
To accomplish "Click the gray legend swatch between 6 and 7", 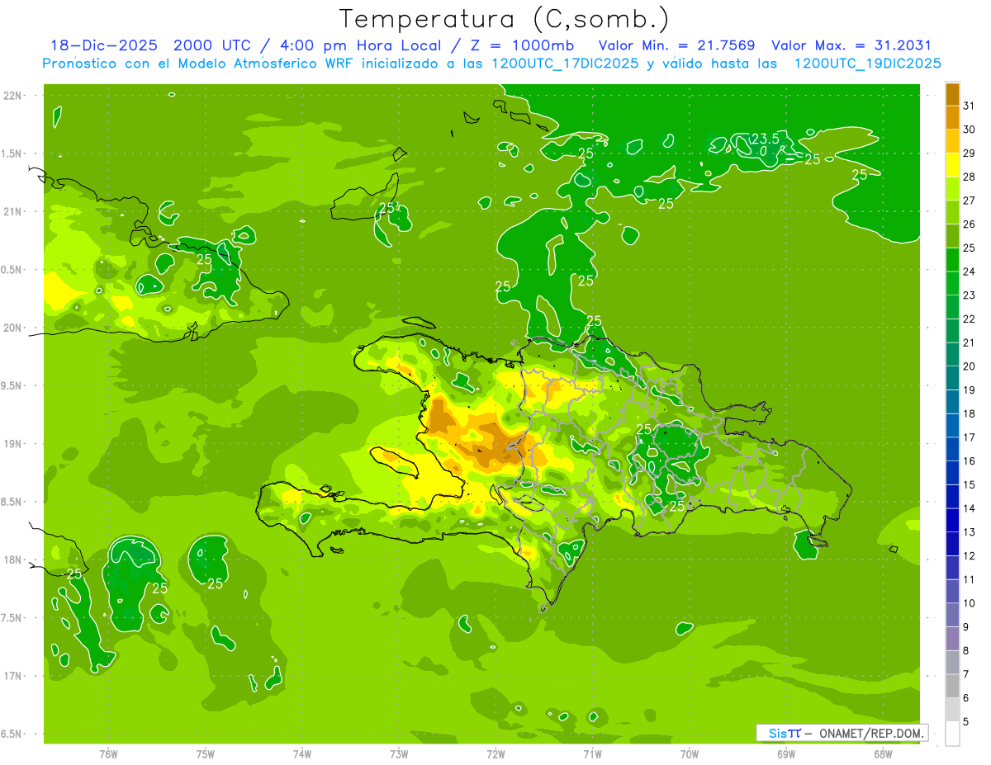I will (x=952, y=687).
